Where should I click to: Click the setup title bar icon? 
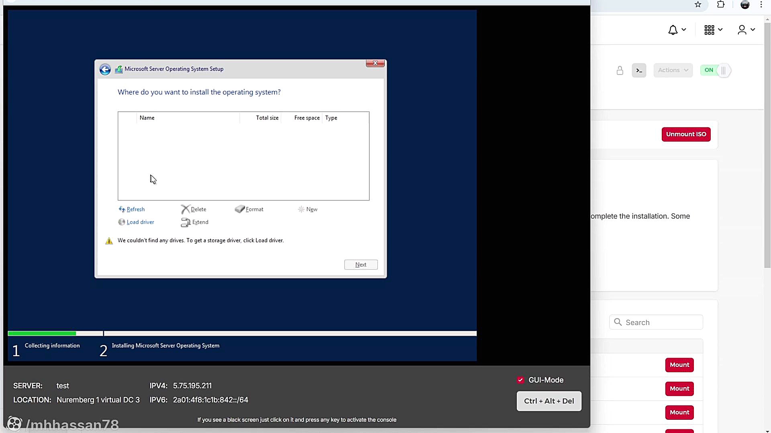119,69
